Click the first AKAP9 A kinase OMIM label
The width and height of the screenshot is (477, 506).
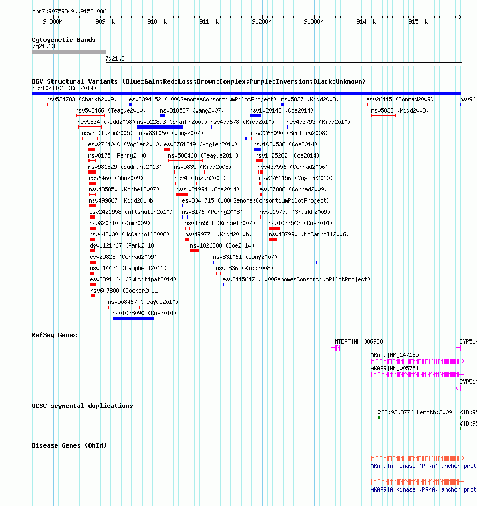pos(423,467)
